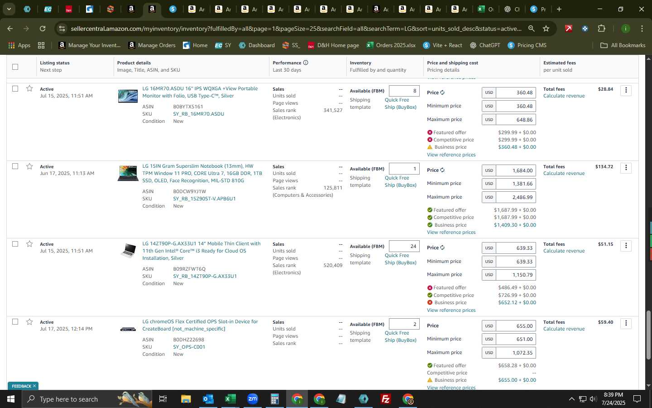This screenshot has width=652, height=408.
Task: Go back with the browser back arrow
Action: (x=10, y=29)
